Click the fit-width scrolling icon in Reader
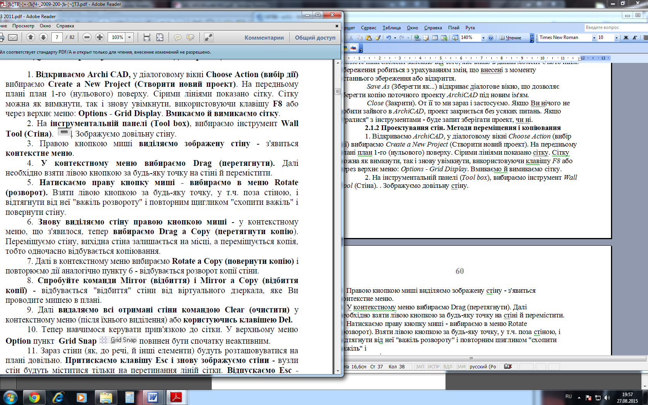Image resolution: width=648 pixels, height=405 pixels. pyautogui.click(x=147, y=37)
